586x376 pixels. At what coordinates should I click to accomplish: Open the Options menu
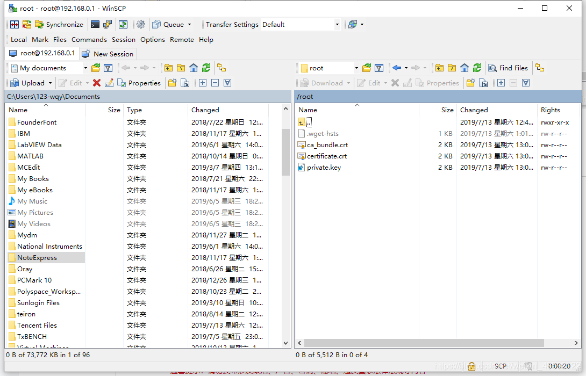(x=153, y=40)
